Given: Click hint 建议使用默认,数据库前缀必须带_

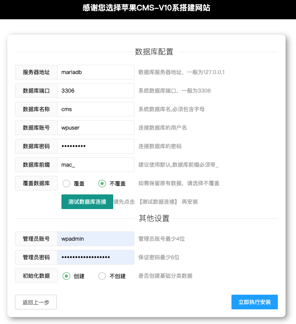Looking at the screenshot, I should tap(178, 165).
